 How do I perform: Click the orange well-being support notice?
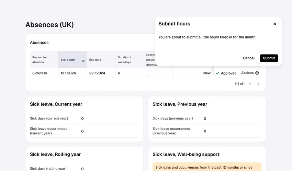coord(206,167)
